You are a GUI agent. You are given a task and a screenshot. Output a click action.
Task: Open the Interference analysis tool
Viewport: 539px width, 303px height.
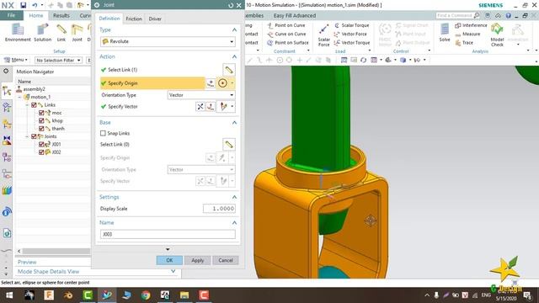click(471, 25)
